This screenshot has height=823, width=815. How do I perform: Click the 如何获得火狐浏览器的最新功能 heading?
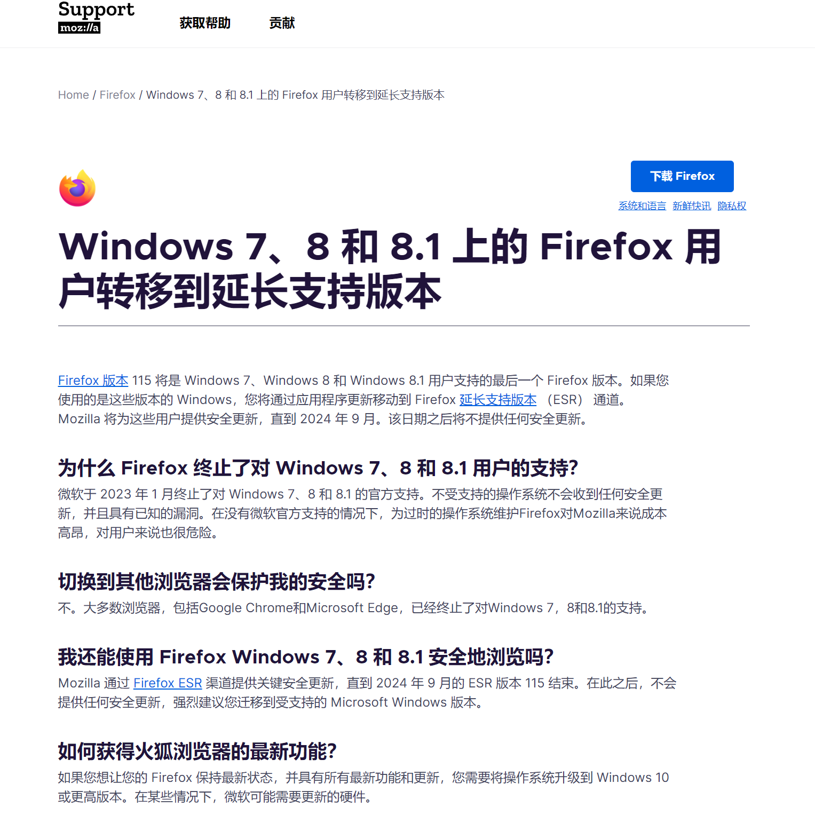197,751
